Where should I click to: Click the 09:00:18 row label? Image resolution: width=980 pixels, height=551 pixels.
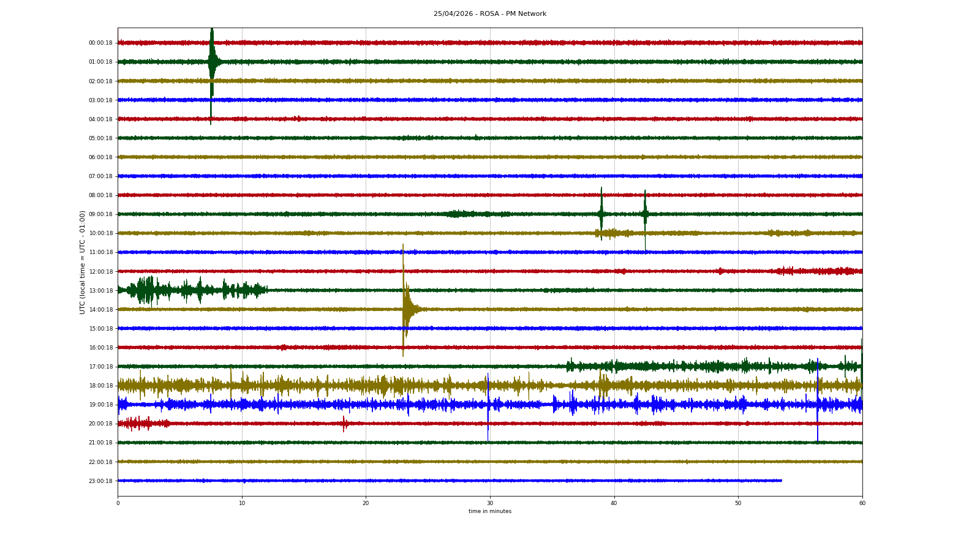tap(100, 214)
